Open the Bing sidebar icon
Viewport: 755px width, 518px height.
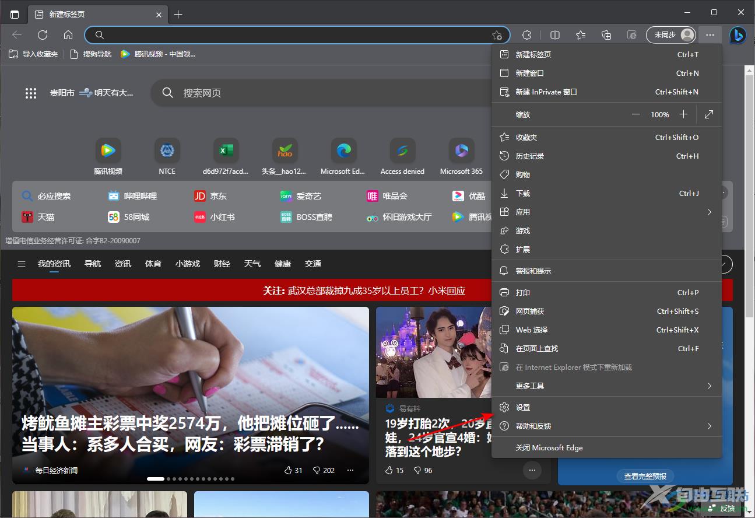point(738,35)
